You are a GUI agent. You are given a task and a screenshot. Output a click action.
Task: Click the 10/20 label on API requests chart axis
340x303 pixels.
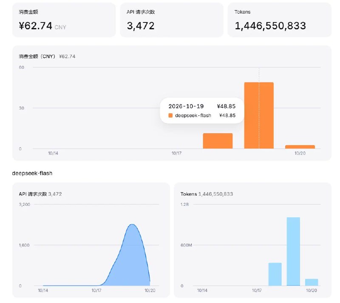(x=150, y=290)
